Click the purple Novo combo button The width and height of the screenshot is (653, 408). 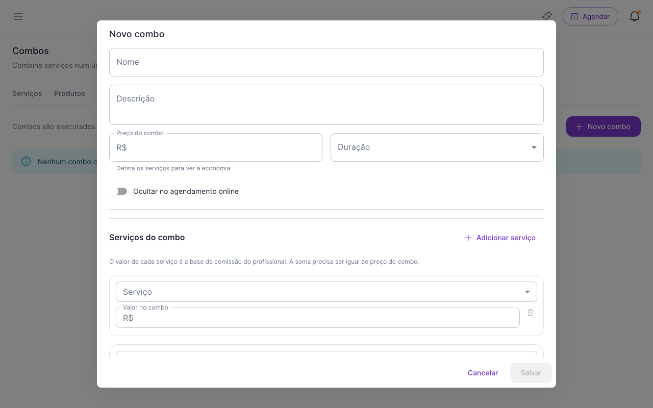click(x=604, y=126)
